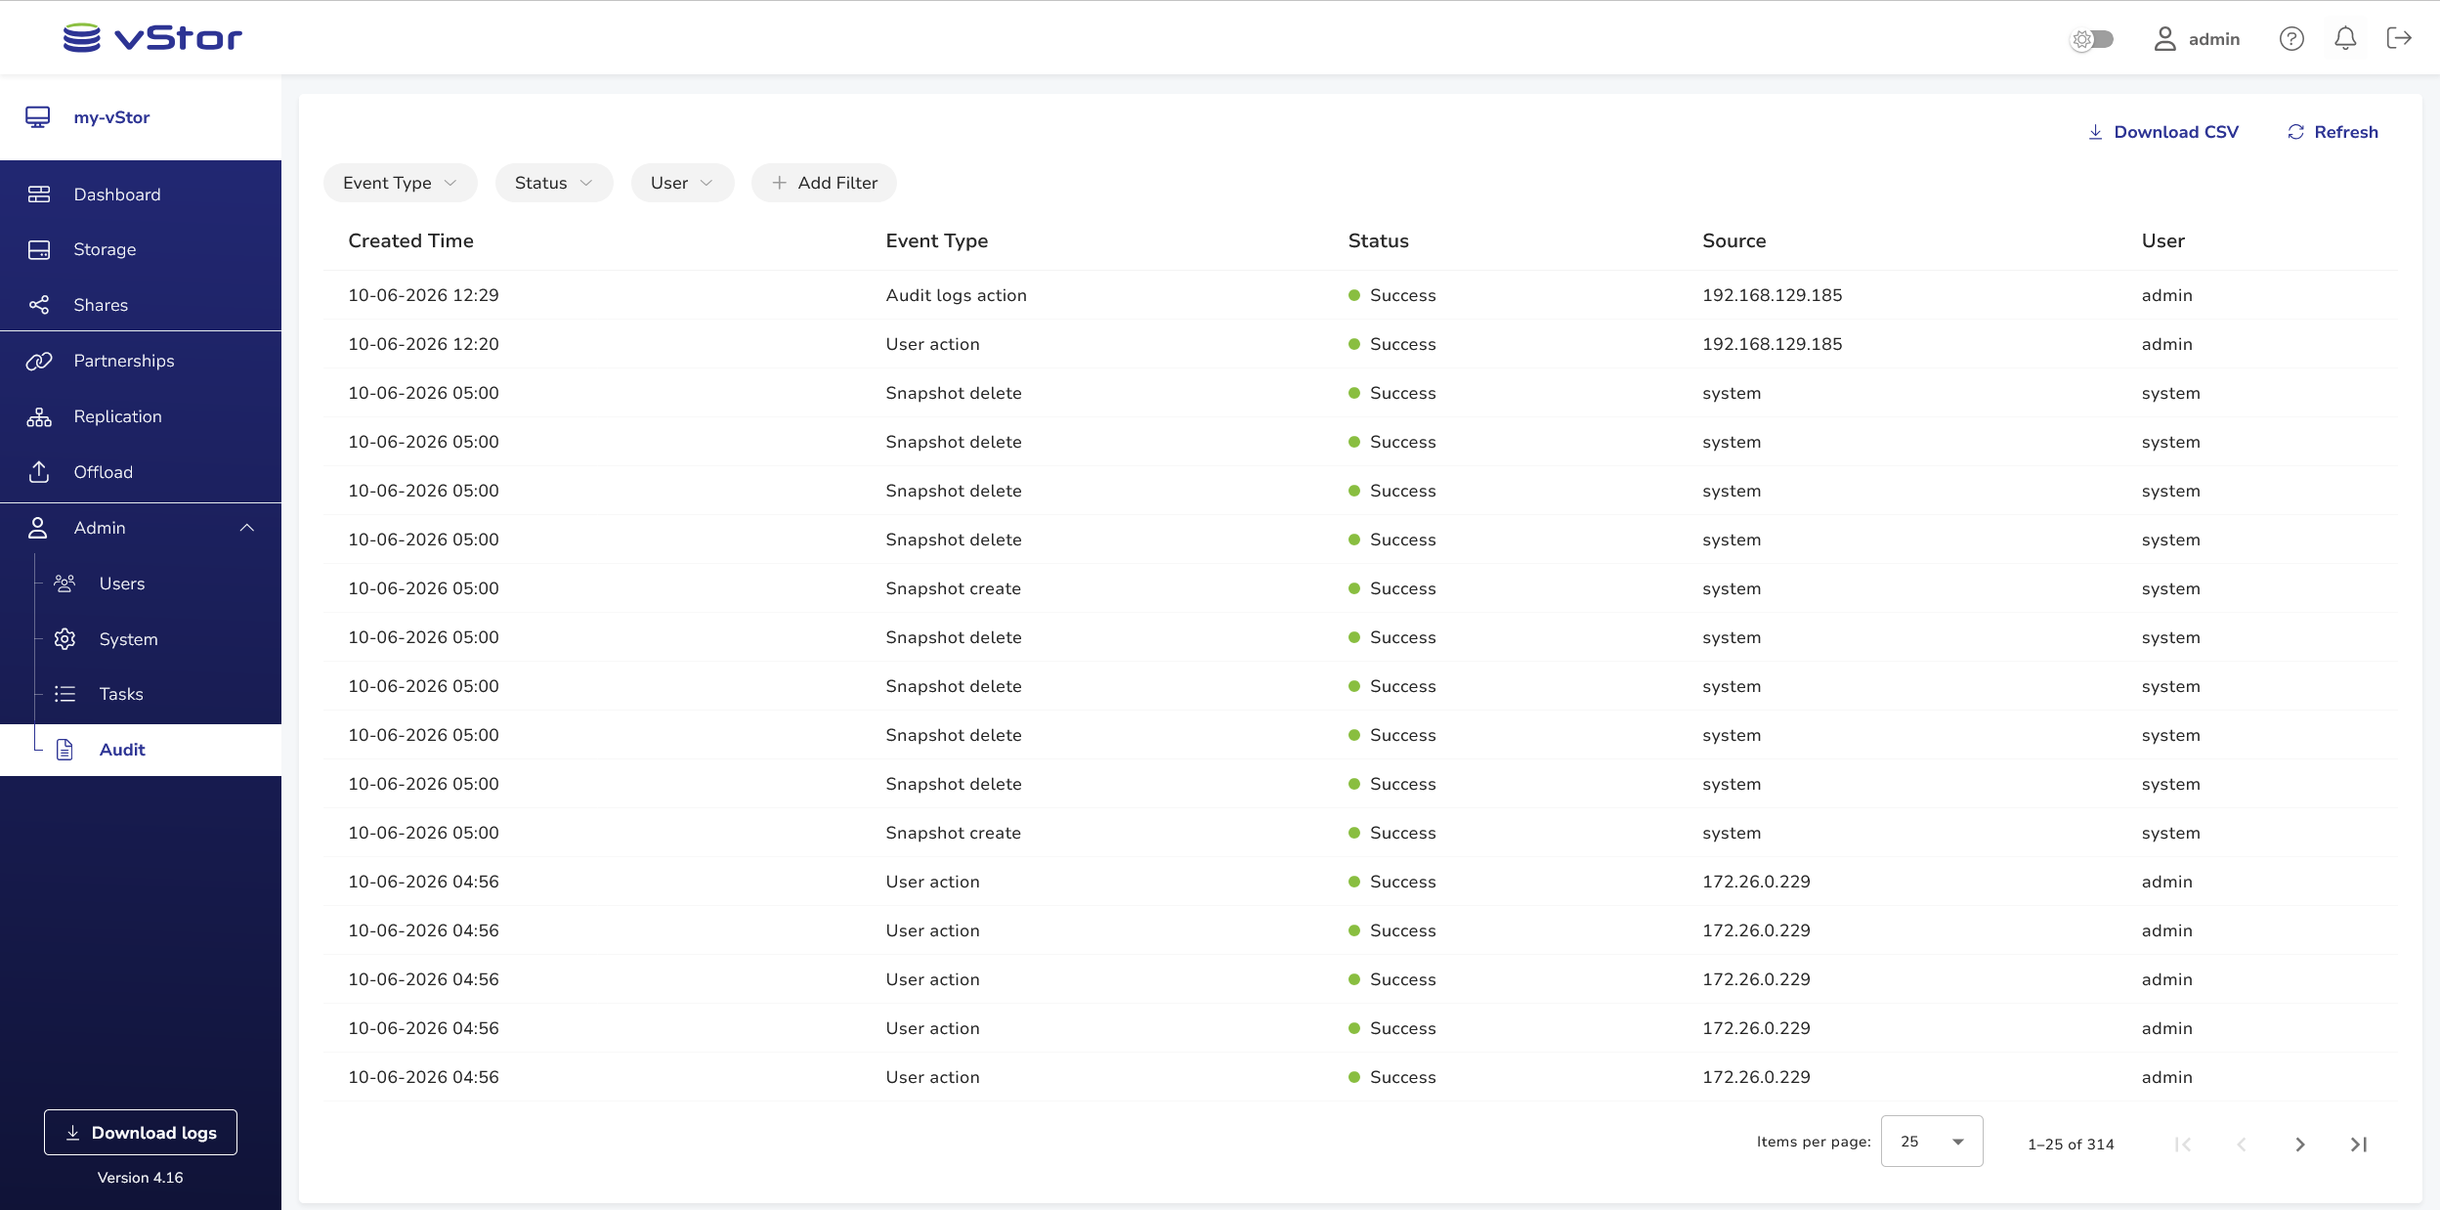Click Download CSV
The width and height of the screenshot is (2440, 1210).
[x=2162, y=132]
